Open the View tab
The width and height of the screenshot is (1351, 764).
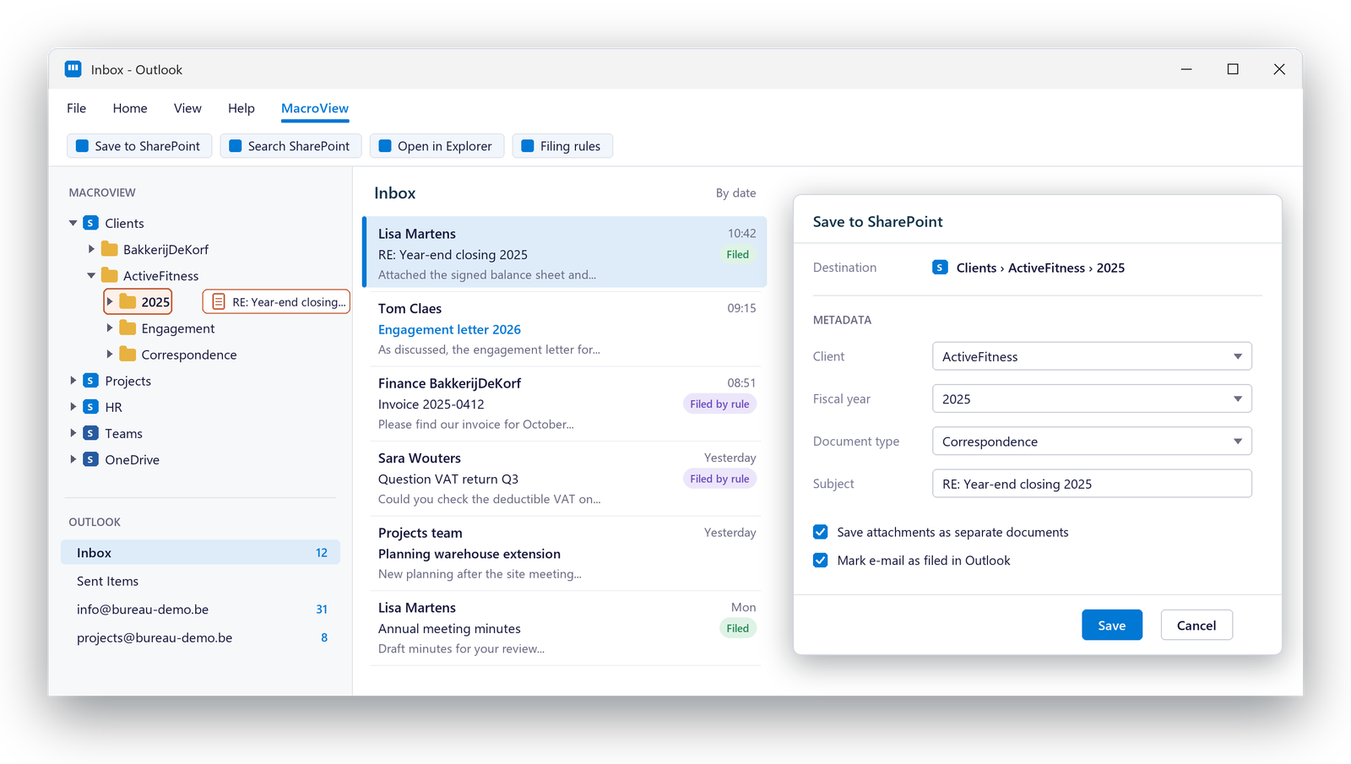[x=187, y=108]
